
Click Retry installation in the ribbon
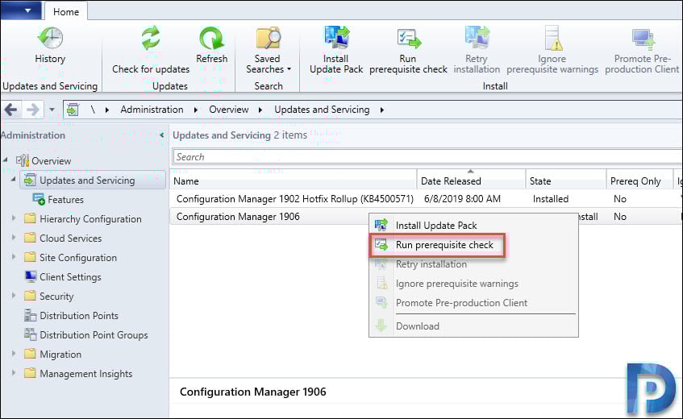tap(477, 51)
